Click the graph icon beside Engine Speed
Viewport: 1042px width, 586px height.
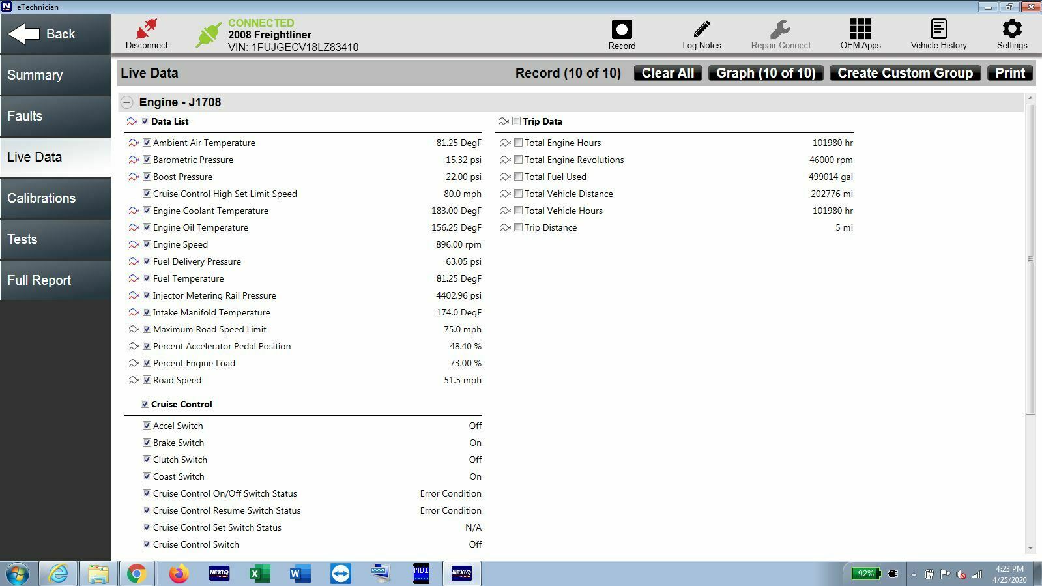134,244
